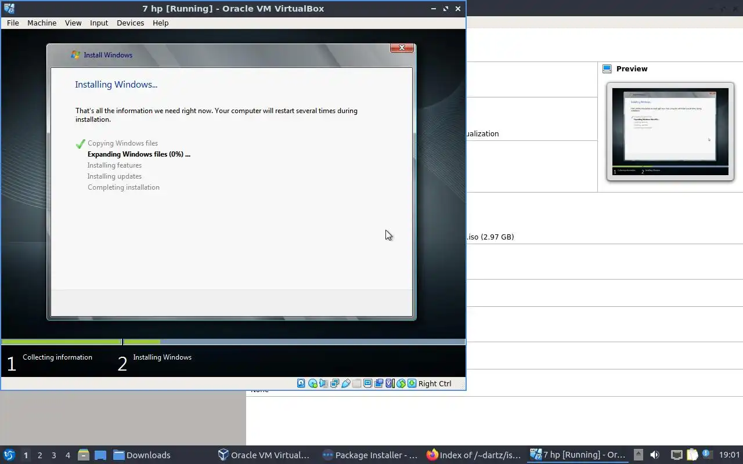Maximize the 7 hp VM window
Viewport: 743px width, 464px height.
(446, 9)
